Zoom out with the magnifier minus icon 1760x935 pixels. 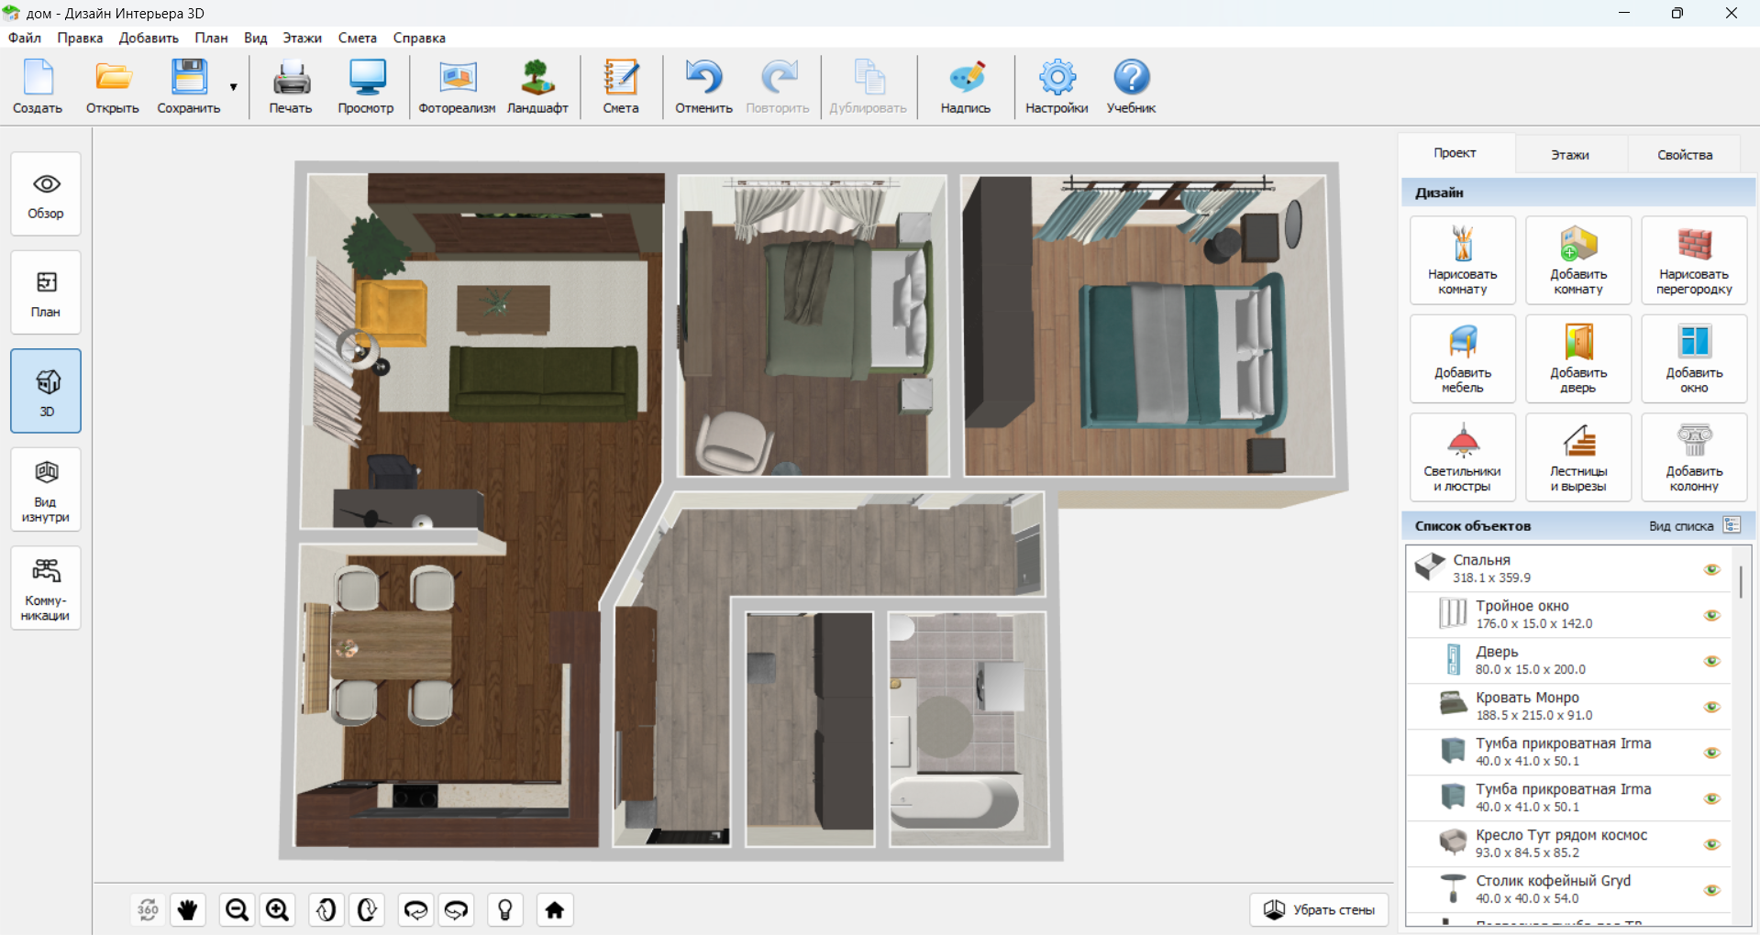point(237,909)
